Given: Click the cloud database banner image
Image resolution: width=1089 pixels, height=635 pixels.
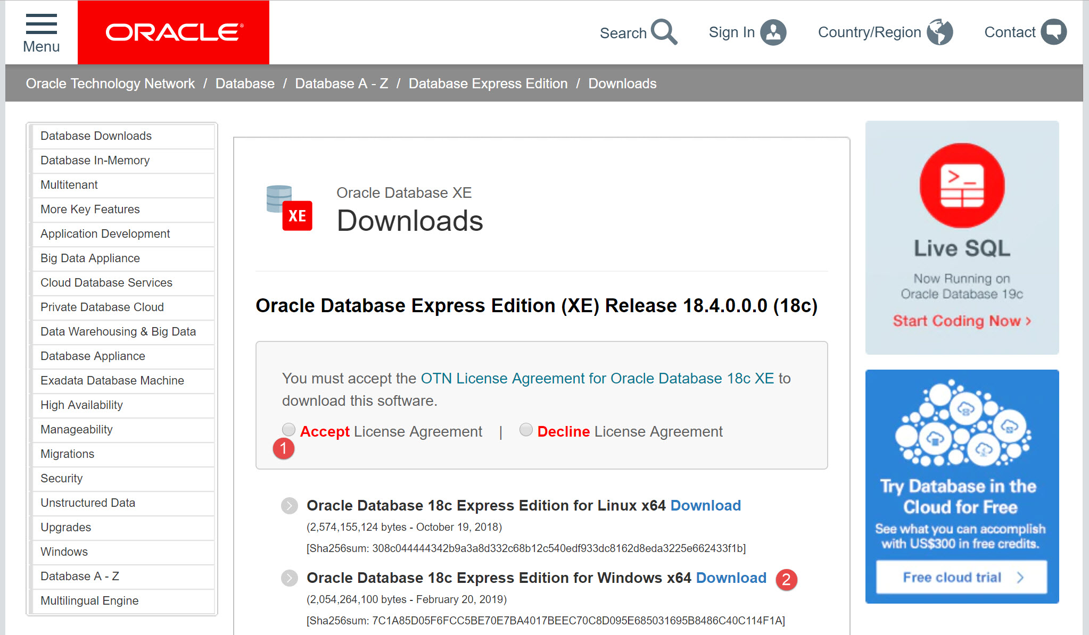Looking at the screenshot, I should pos(962,424).
